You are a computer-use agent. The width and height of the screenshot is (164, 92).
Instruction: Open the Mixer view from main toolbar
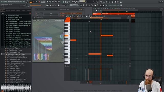point(89,5)
